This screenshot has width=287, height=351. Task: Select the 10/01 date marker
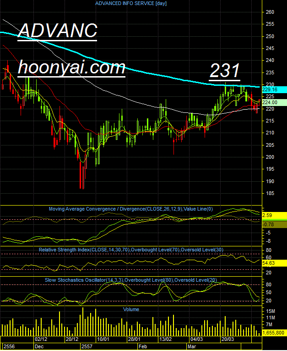[103, 339]
